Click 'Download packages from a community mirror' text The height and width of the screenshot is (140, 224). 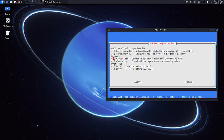157,61
